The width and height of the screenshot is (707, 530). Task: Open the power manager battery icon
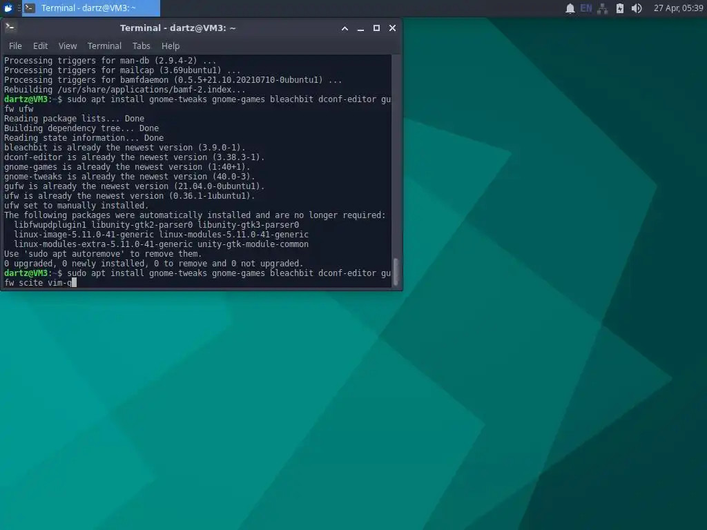(620, 8)
